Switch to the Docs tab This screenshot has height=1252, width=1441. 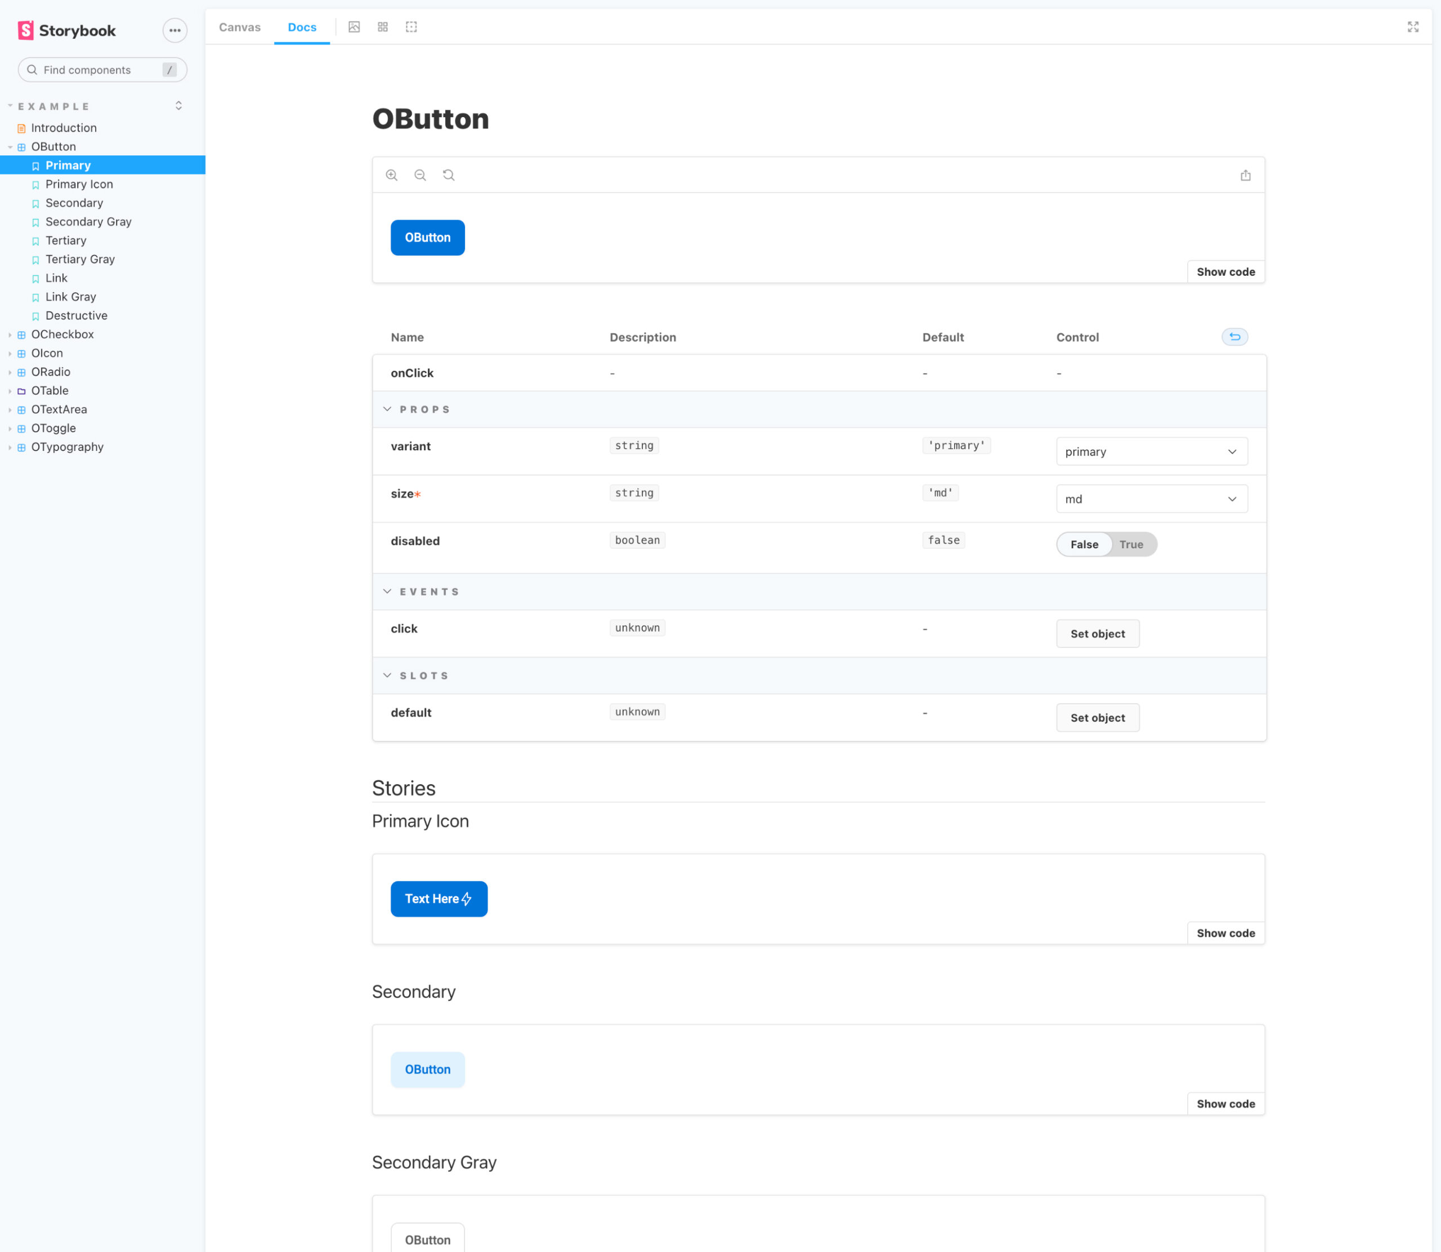pyautogui.click(x=302, y=27)
